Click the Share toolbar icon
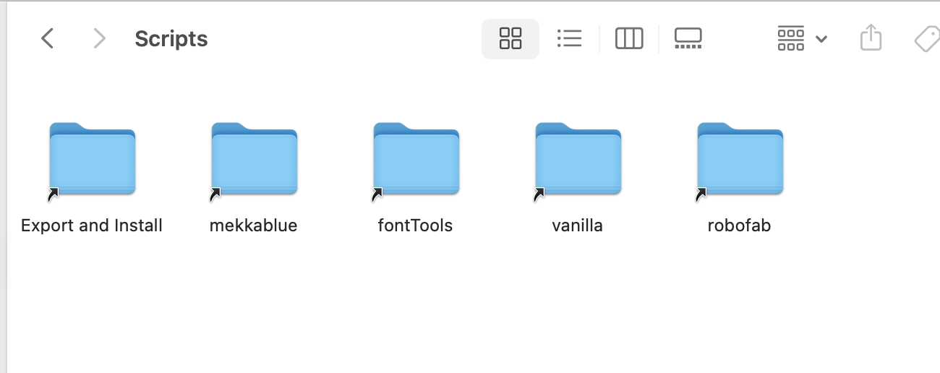The height and width of the screenshot is (373, 940). (x=871, y=38)
